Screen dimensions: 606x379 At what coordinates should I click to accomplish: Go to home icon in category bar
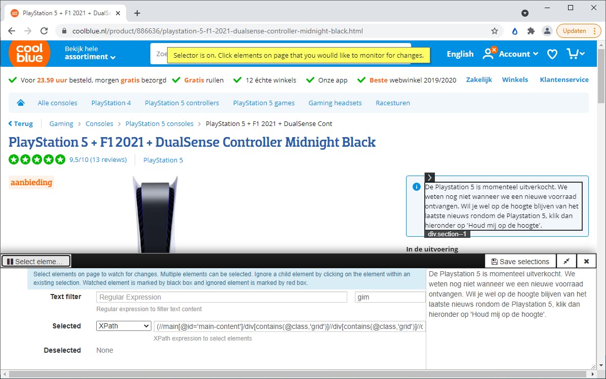[21, 102]
